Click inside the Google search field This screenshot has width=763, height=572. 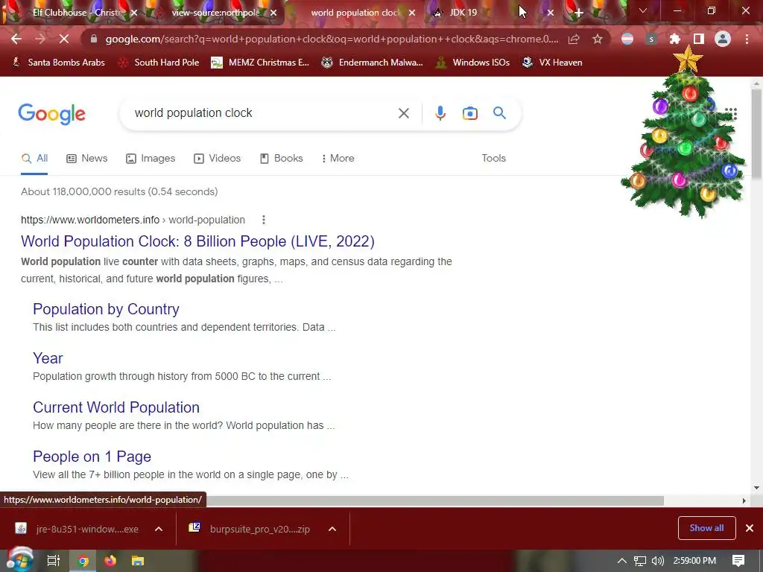tap(263, 113)
